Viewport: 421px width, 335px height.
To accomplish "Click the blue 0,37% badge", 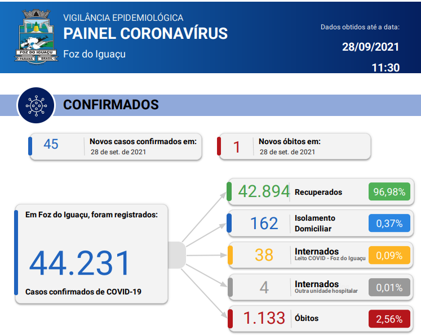I will 389,223.
